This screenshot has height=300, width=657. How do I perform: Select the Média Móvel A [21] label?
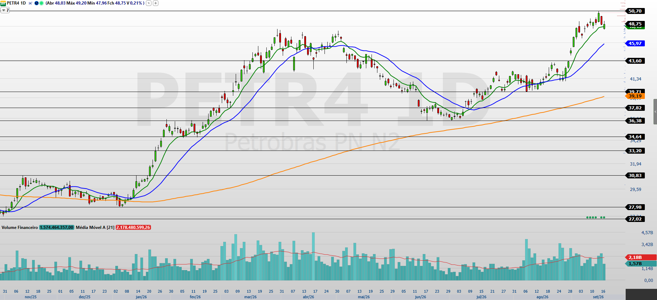(95, 228)
